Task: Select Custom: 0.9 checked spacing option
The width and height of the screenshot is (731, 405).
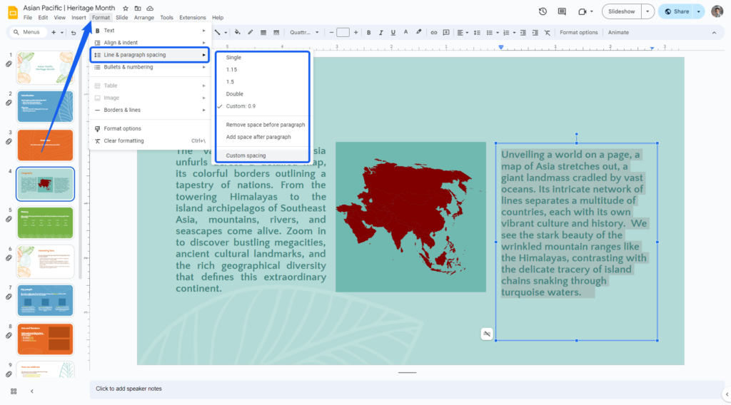Action: point(241,106)
